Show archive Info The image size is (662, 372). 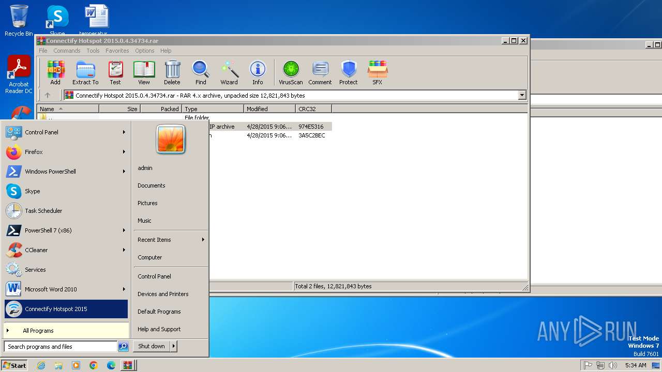258,73
